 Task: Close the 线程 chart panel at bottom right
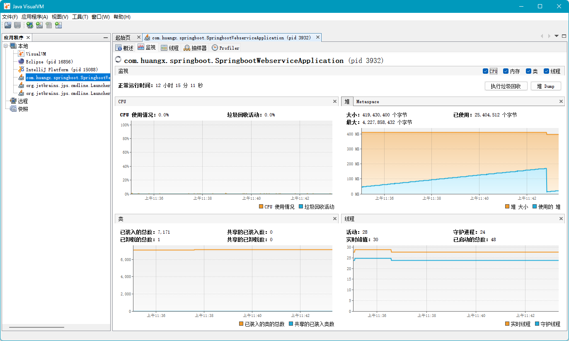(x=561, y=219)
